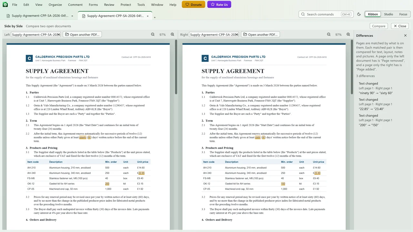Viewport: 413px width, 232px height.
Task: Switch to the Focus layout mode
Action: (403, 14)
